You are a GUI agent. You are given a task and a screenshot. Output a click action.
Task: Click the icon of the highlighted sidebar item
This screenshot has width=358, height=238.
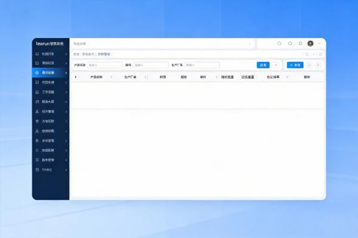click(37, 73)
